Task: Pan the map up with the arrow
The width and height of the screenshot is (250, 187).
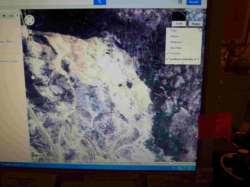Action: [29, 16]
